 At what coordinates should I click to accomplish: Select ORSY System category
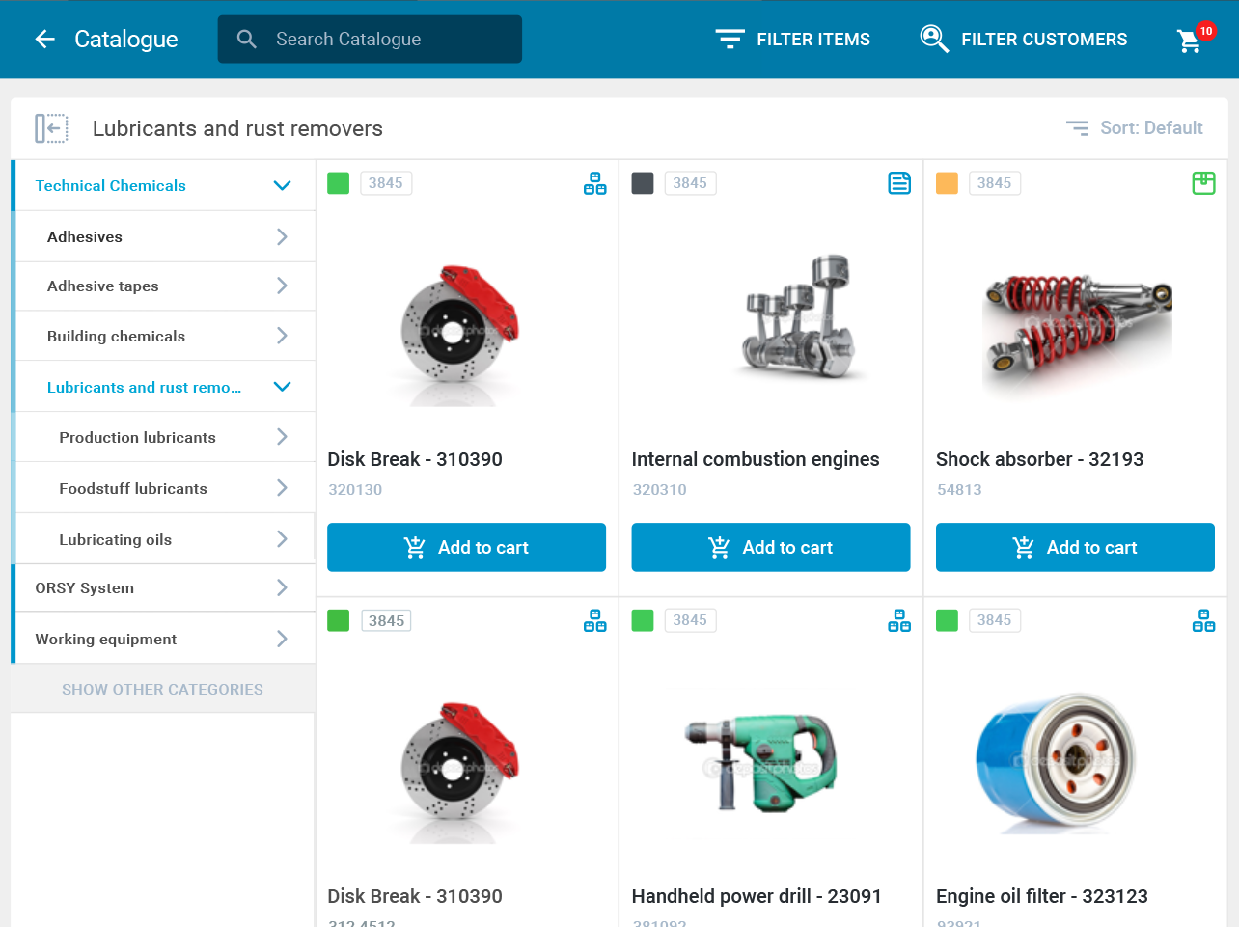tap(85, 587)
